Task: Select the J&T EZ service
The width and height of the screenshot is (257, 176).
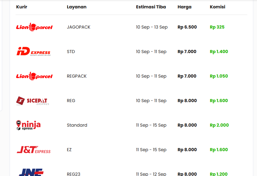Action: (69, 150)
